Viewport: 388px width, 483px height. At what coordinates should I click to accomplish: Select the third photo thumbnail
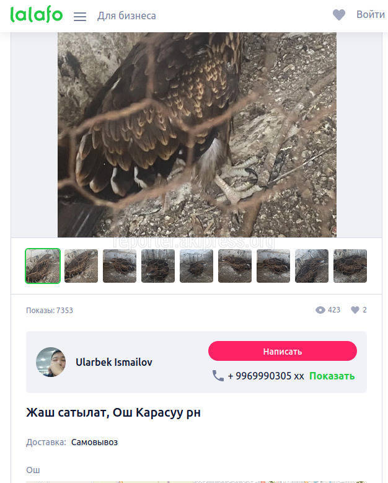[x=120, y=266]
